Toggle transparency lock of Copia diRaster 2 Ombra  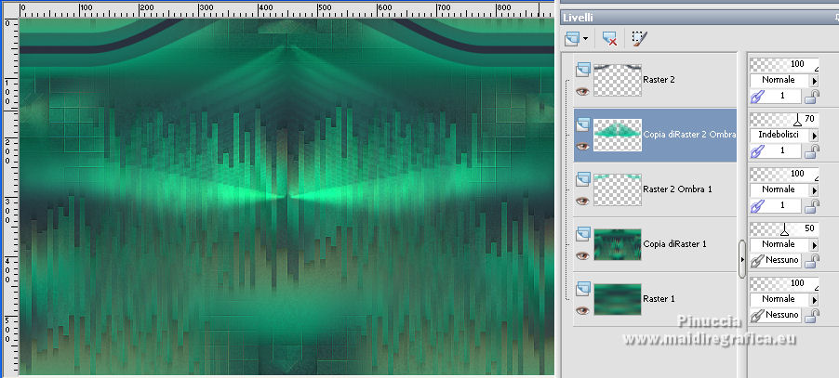(812, 151)
